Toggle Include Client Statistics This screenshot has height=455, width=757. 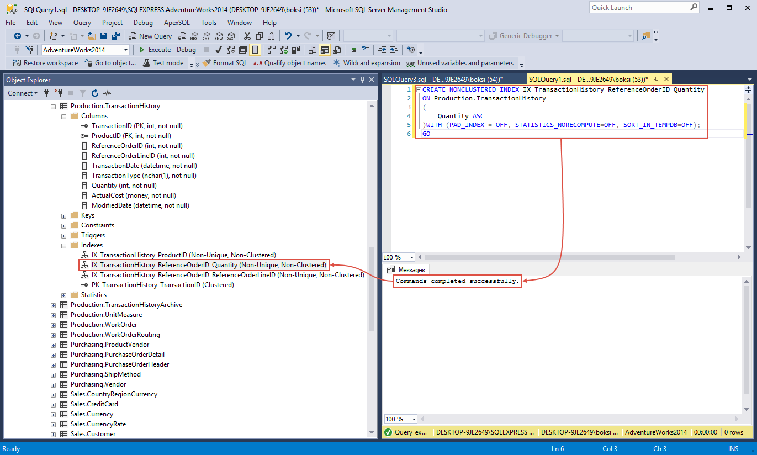[295, 50]
